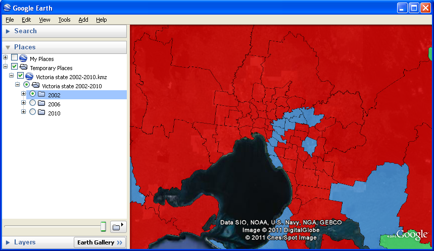
Task: Uncheck the Victoria state kmz checkbox
Action: (21, 76)
